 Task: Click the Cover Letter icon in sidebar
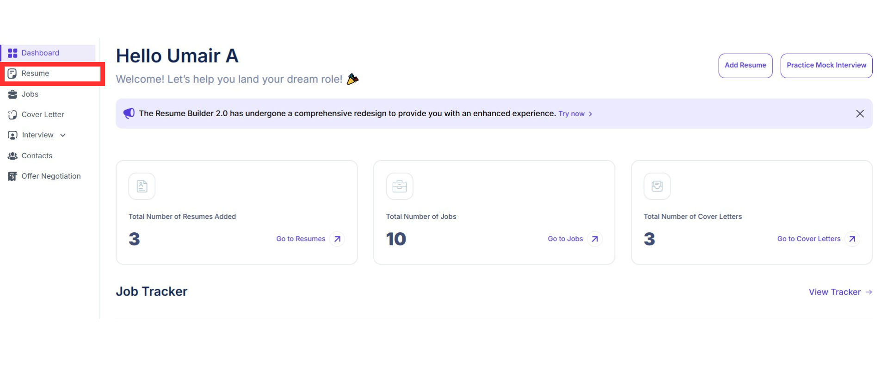12,115
